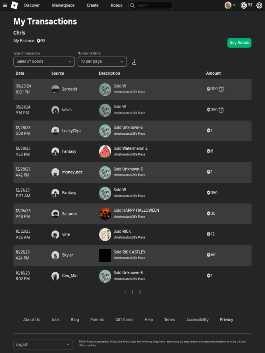Open Accessibility footer link

click(197, 320)
